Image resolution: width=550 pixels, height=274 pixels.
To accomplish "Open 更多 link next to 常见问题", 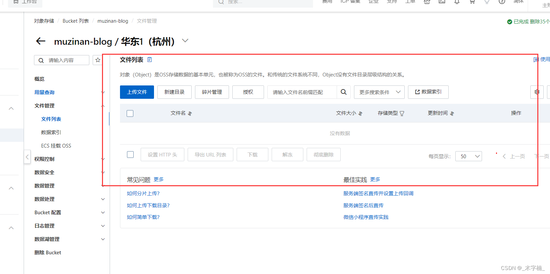I will click(x=159, y=180).
